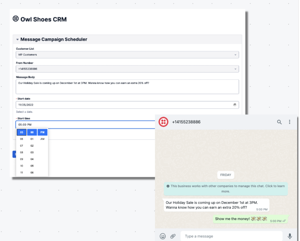This screenshot has height=241, width=300.
Task: Switch the meridiem to AM
Action: pos(42,139)
